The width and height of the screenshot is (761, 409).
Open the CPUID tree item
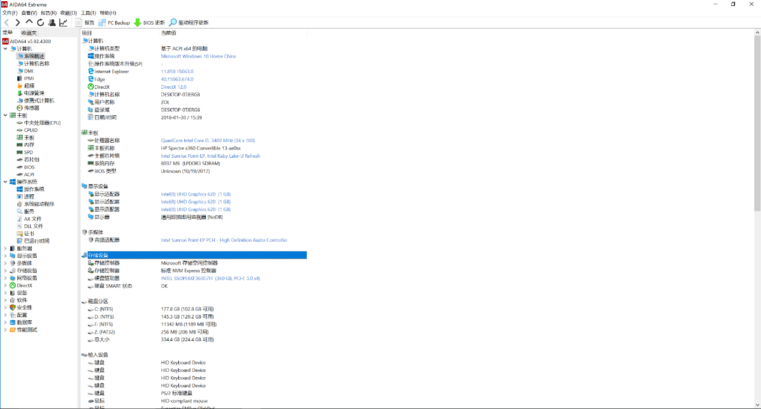(27, 130)
